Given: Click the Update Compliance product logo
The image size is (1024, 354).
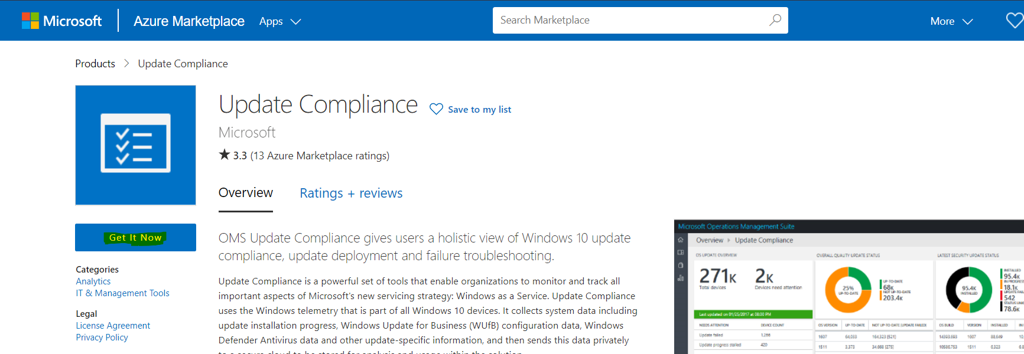Looking at the screenshot, I should coord(135,145).
